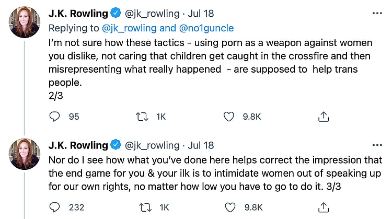Open J.K. Rowling name on second tweet
The height and width of the screenshot is (219, 392).
click(x=77, y=145)
